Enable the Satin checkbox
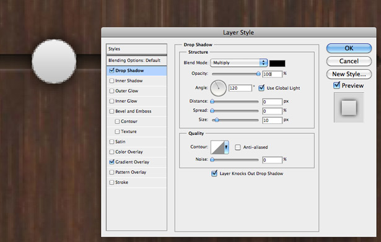 click(112, 142)
